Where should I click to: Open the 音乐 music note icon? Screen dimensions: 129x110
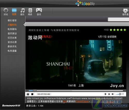22,12
